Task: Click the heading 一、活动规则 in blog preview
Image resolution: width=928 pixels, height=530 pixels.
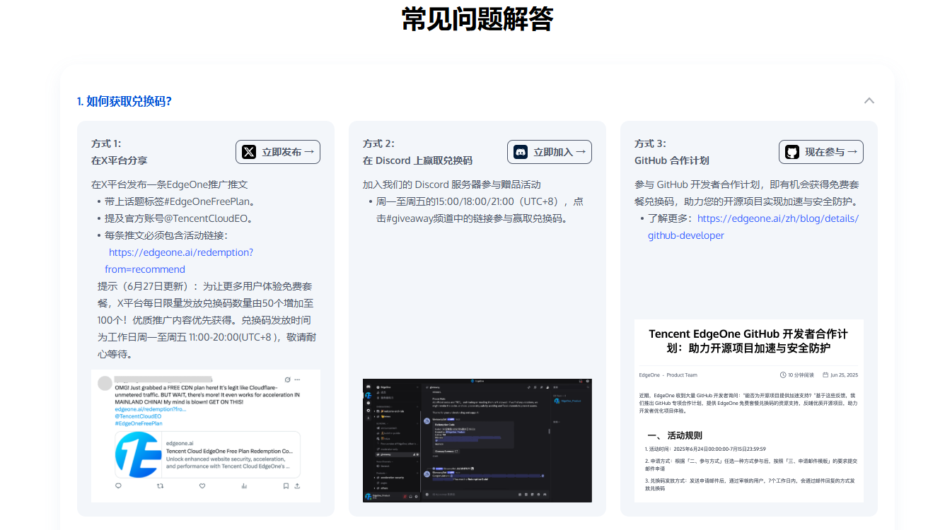Action: tap(675, 435)
